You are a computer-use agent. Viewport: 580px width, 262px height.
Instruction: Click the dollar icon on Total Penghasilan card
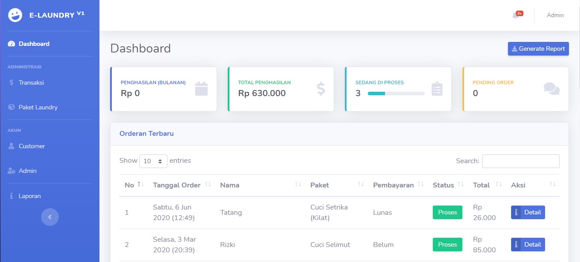click(321, 89)
